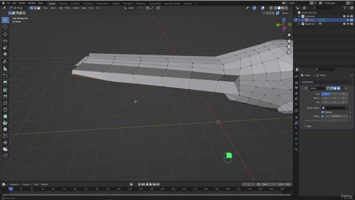Enable Mirror Axis Y button

pos(334,94)
